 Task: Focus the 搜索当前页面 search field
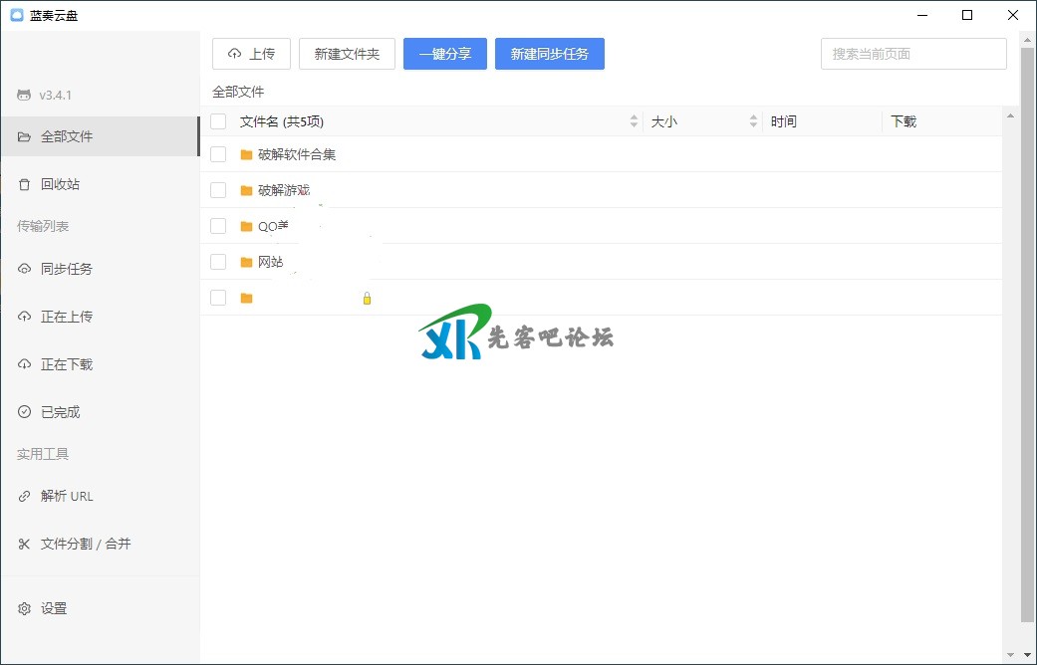pyautogui.click(x=912, y=54)
